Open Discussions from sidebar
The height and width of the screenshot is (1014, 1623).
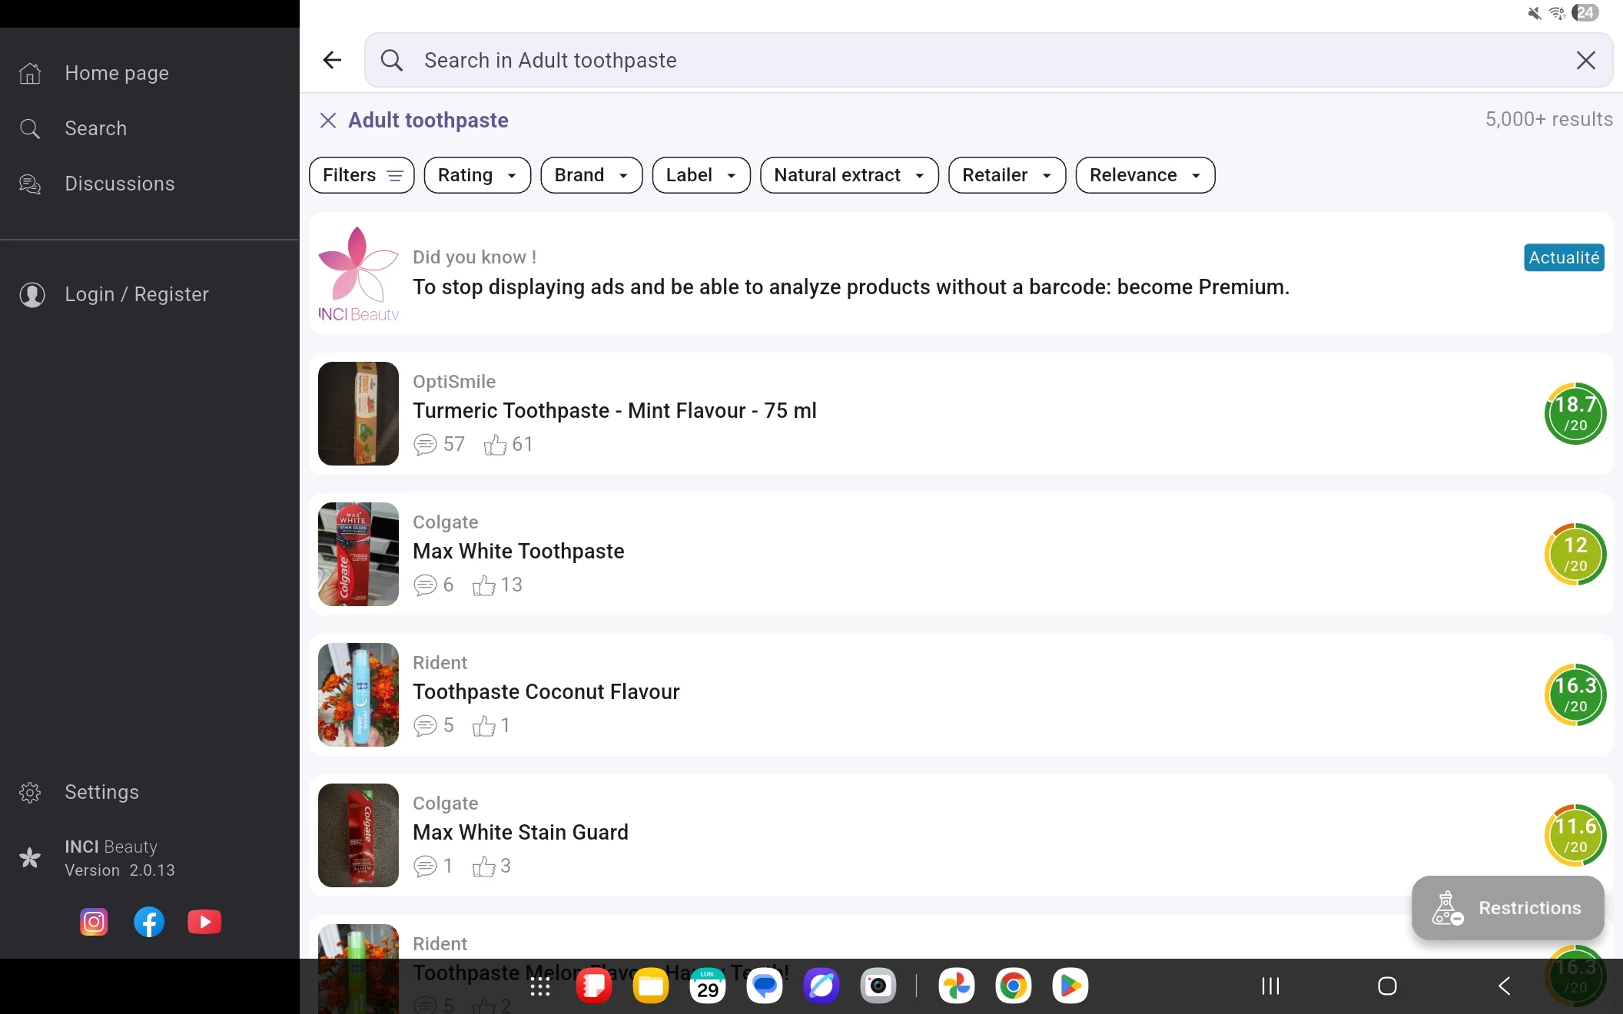click(x=119, y=184)
